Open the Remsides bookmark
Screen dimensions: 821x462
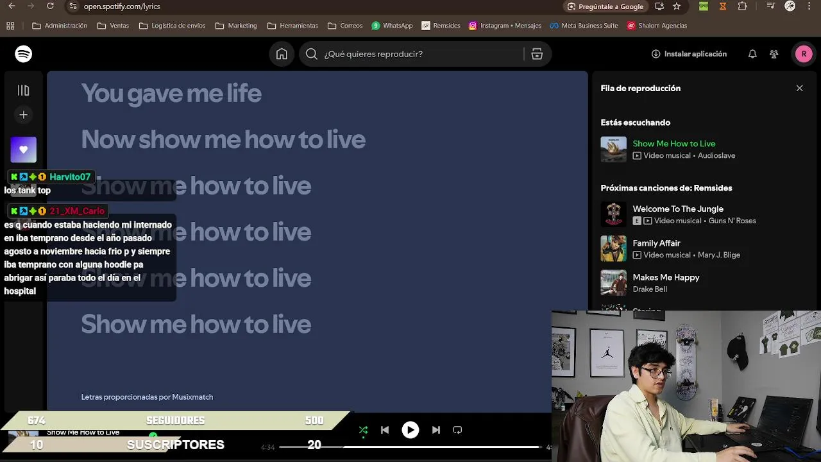click(441, 26)
